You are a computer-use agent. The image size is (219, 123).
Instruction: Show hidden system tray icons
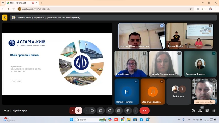click(179, 120)
